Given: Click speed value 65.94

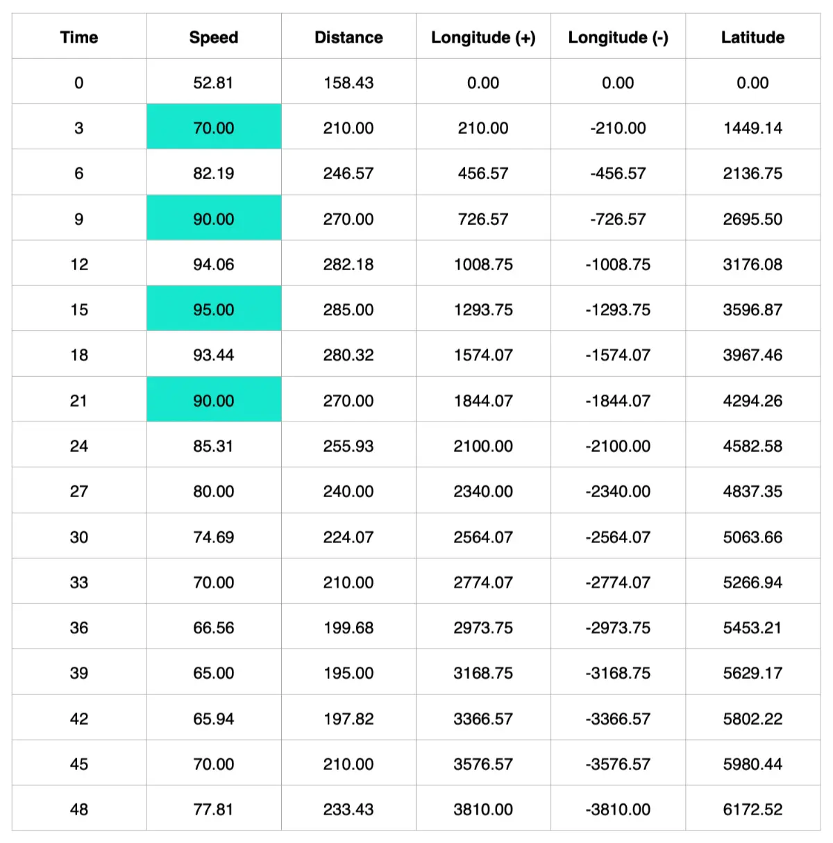Looking at the screenshot, I should click(x=214, y=719).
